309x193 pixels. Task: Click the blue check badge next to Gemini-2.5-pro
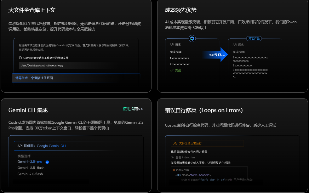47,162
